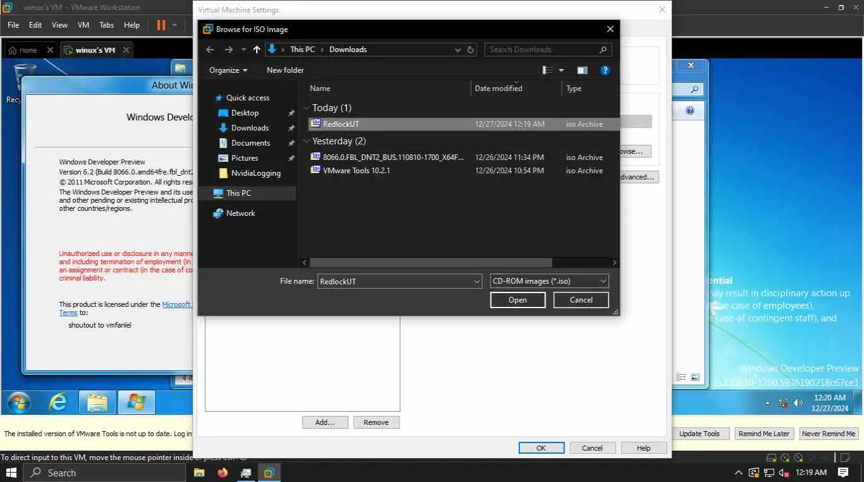Click Add... button in VM Settings
The width and height of the screenshot is (864, 482).
pyautogui.click(x=325, y=422)
